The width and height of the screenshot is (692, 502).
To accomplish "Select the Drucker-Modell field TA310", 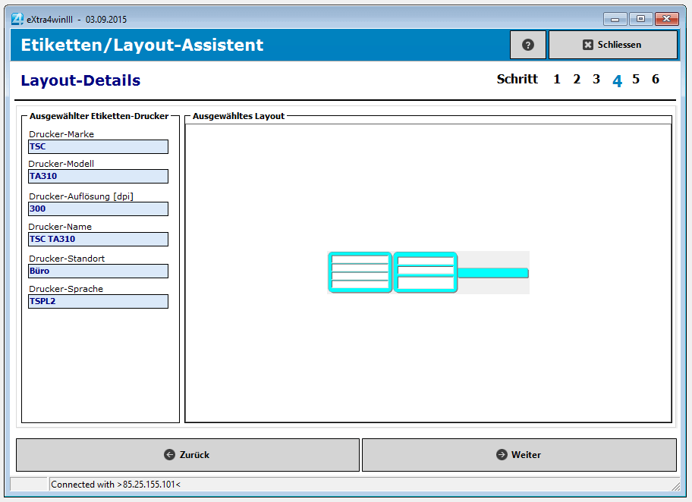I will point(98,176).
